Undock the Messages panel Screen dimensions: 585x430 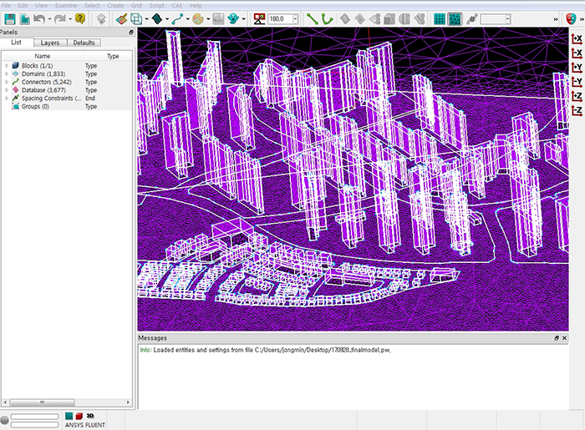557,338
